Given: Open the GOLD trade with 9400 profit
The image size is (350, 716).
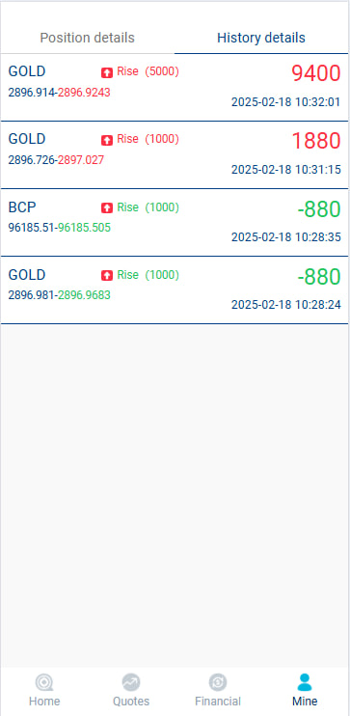Looking at the screenshot, I should [x=175, y=88].
